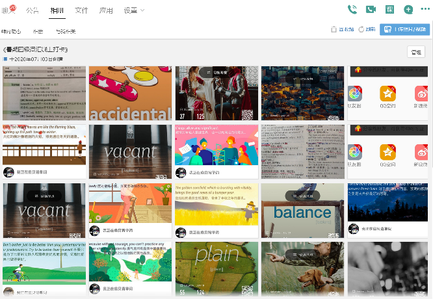Click the trash delete icon in toolbar
The image size is (433, 299).
point(334,29)
